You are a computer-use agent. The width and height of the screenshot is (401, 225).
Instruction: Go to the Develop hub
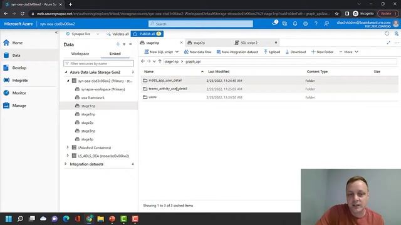(19, 68)
